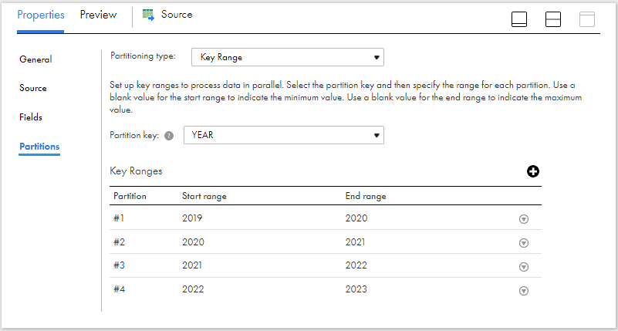The image size is (618, 331).
Task: Open the General section
Action: [35, 59]
